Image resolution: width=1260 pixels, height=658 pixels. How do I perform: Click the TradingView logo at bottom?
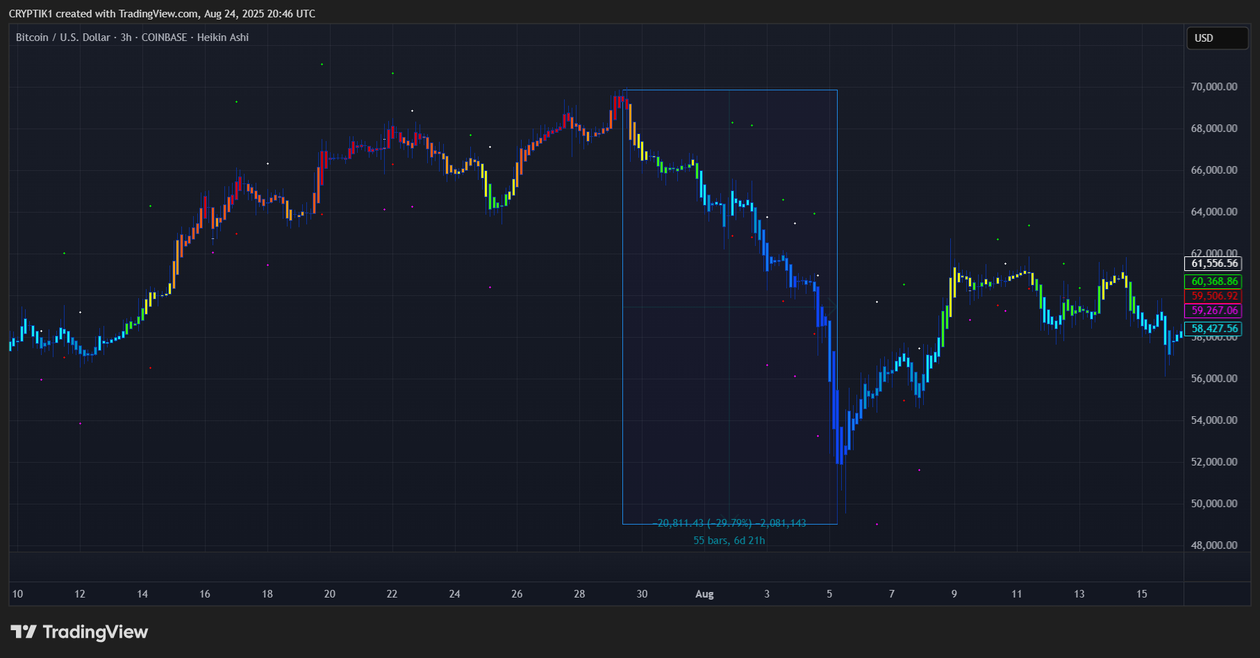pos(79,632)
